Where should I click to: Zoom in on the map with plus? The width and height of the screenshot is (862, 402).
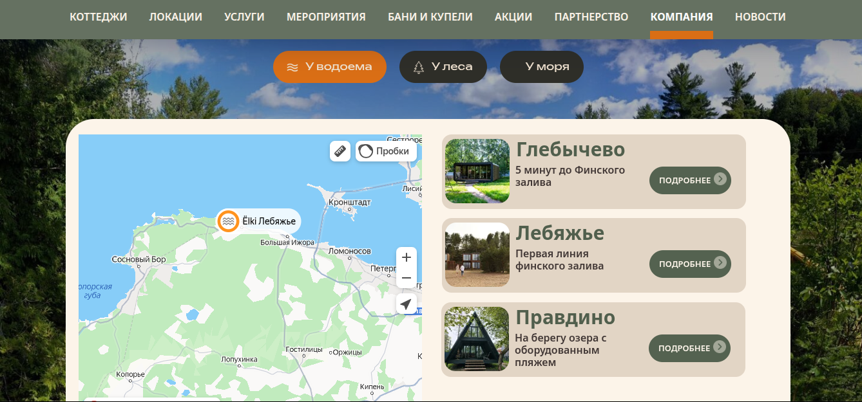407,257
